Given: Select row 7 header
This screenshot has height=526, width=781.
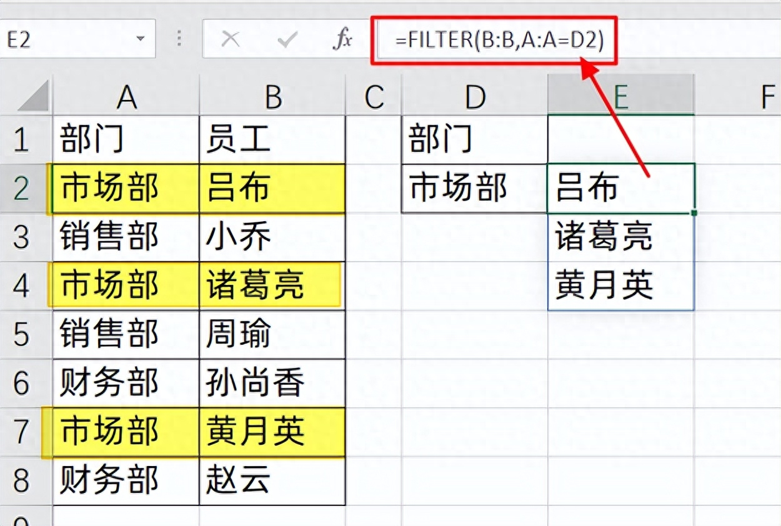Looking at the screenshot, I should pyautogui.click(x=22, y=432).
